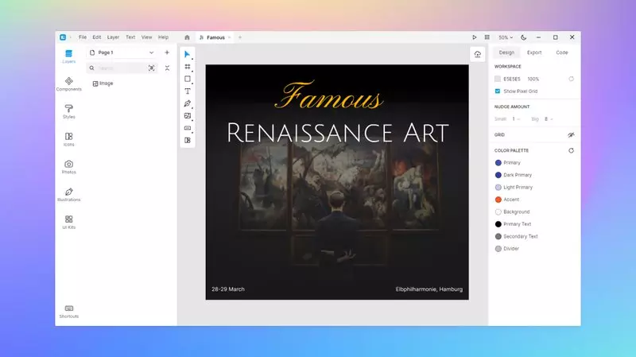Switch to the Code tab
This screenshot has height=357, width=636.
click(562, 52)
